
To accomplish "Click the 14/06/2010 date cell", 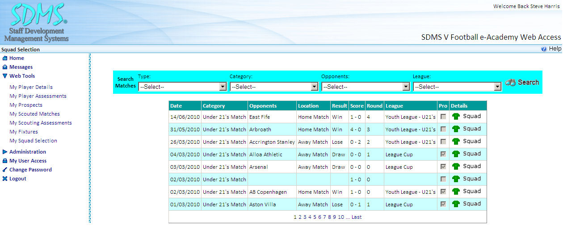I will (x=185, y=117).
